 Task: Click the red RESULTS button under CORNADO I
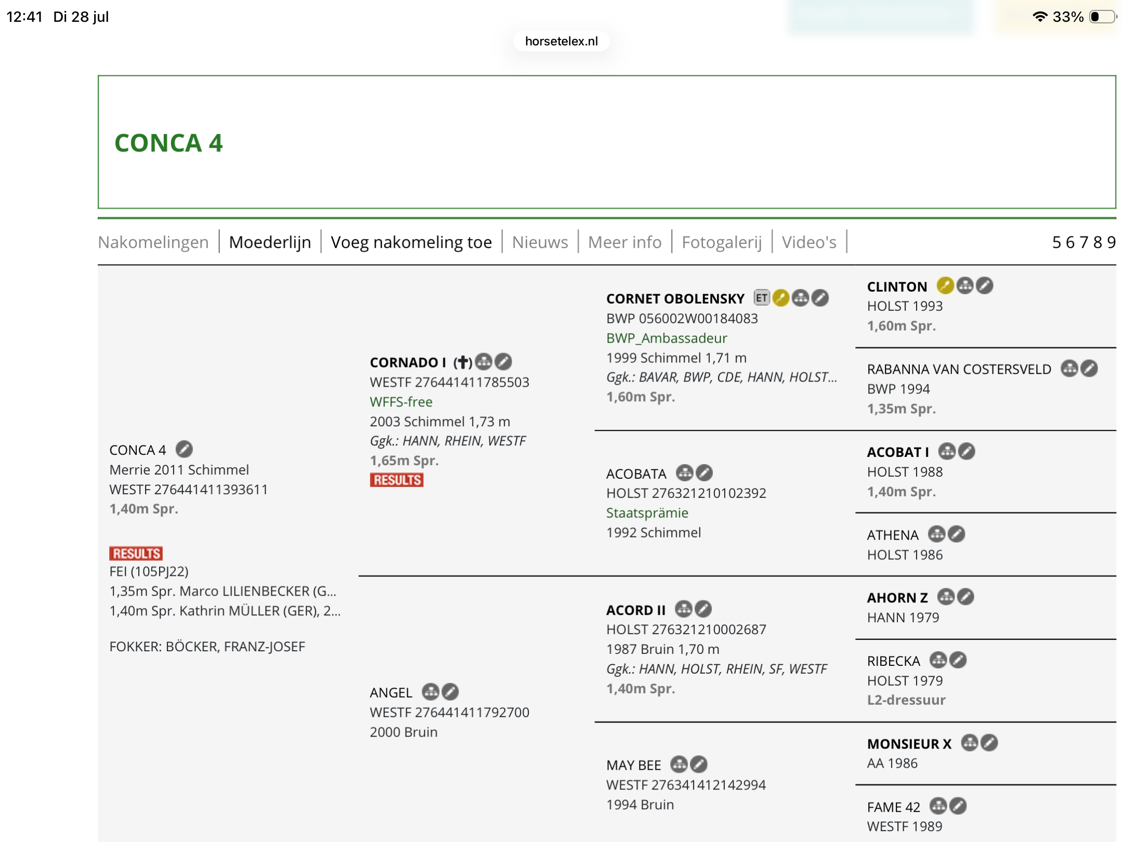(x=397, y=480)
